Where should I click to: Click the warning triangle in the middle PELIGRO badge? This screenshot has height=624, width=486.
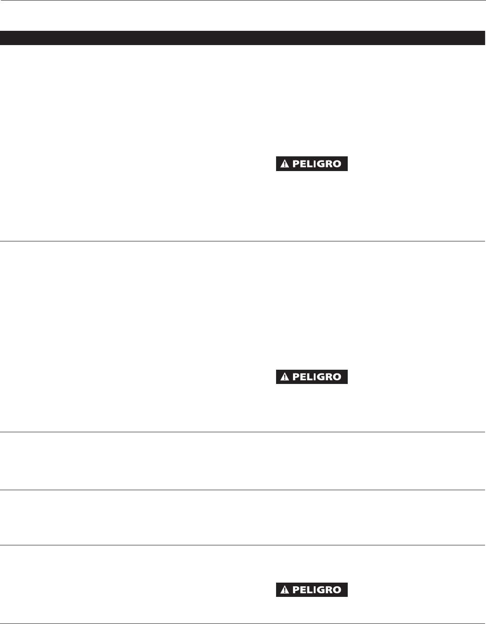[x=285, y=377]
